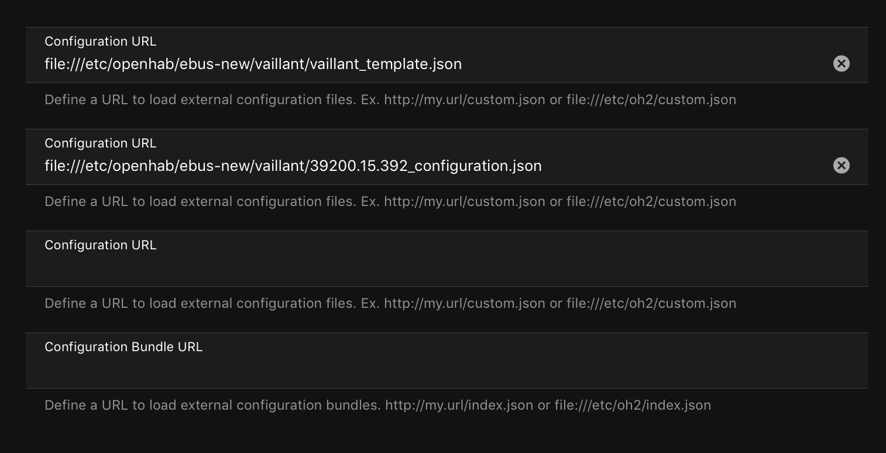Viewport: 886px width, 453px height.
Task: Clear the 39200.15.392_configuration.json URL field
Action: (x=841, y=166)
